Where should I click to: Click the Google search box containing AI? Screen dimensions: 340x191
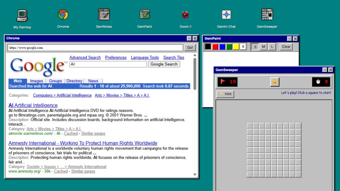[108, 64]
